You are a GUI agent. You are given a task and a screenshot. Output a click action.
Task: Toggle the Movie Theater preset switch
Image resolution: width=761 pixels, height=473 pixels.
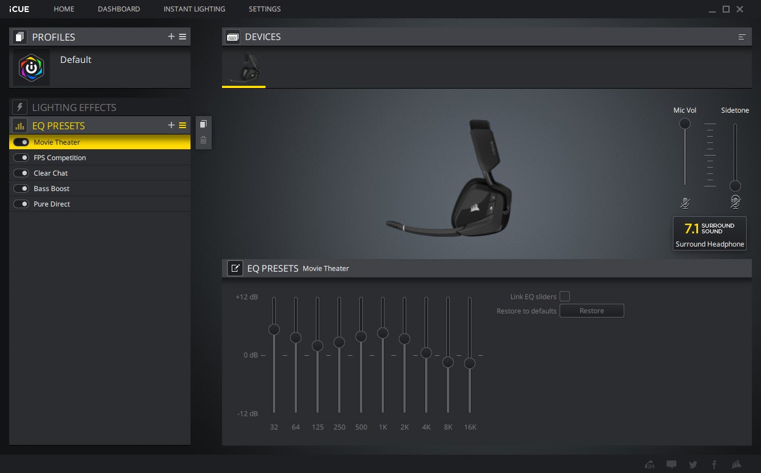coord(21,142)
